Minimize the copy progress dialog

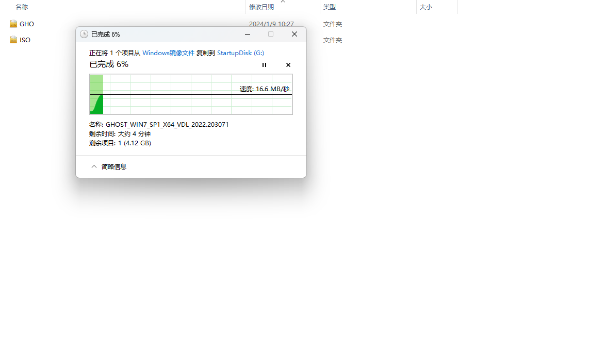(x=247, y=34)
